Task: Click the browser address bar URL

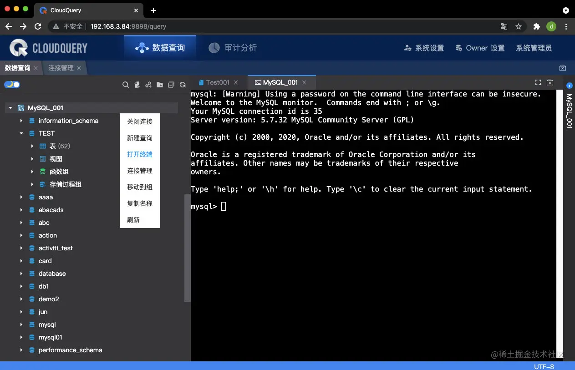Action: point(128,26)
